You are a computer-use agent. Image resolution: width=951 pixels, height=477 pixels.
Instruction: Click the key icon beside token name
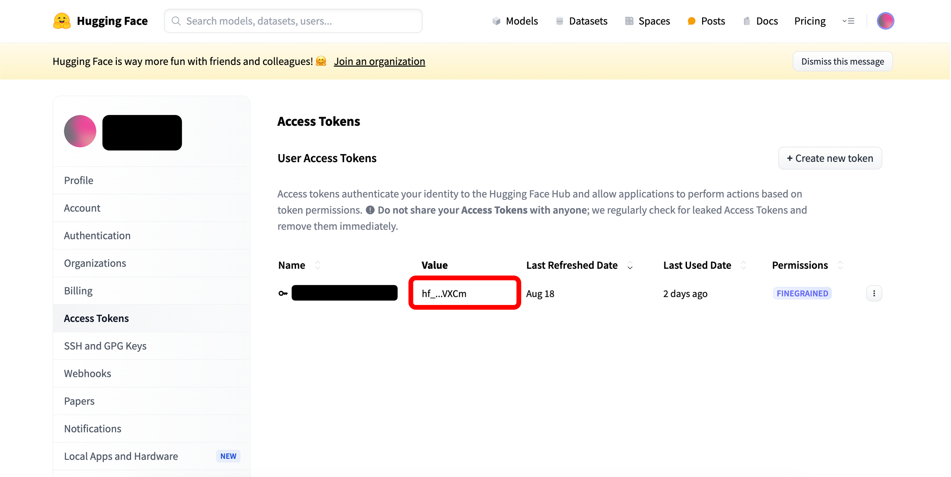pos(283,293)
